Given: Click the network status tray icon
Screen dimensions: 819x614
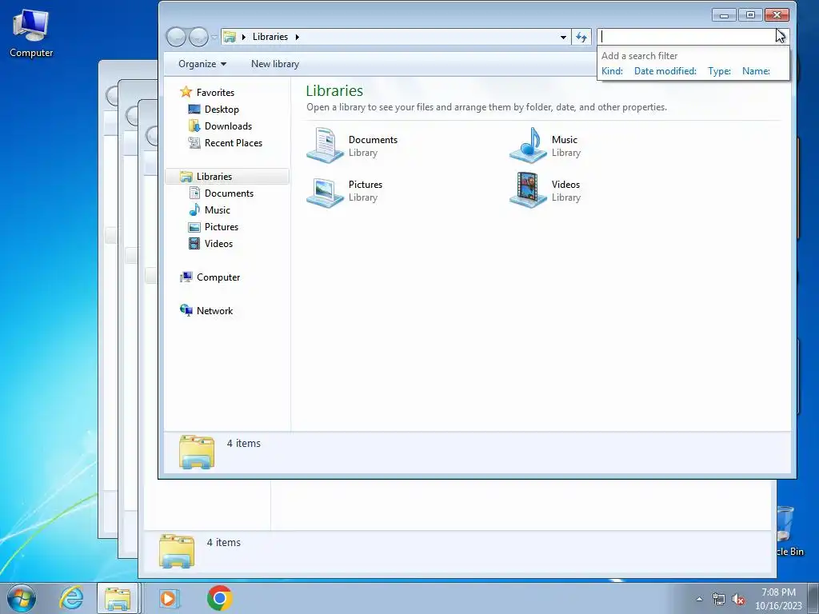Looking at the screenshot, I should click(x=719, y=600).
